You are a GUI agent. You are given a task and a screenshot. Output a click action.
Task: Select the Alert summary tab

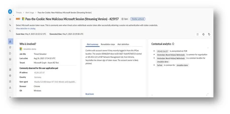click(x=92, y=44)
